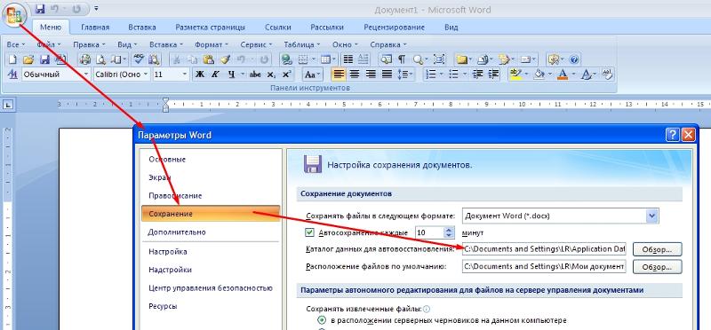This screenshot has width=711, height=330.
Task: Open the Справка classic menu
Action: click(x=388, y=45)
